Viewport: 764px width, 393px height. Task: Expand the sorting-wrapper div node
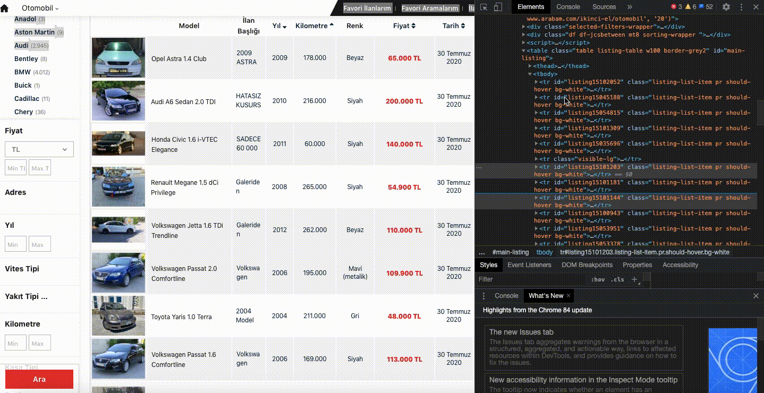coord(524,35)
